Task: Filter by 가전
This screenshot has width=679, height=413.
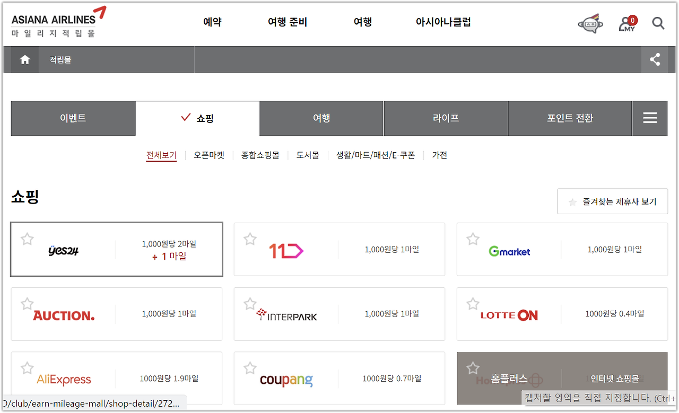Action: tap(440, 155)
